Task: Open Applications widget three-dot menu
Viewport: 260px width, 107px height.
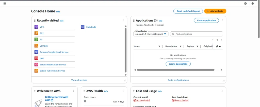Action: (222, 20)
